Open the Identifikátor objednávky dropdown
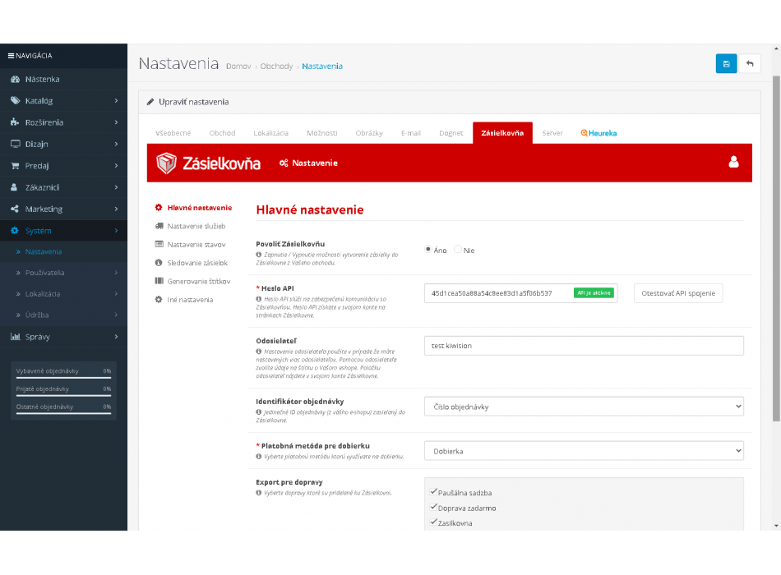Viewport: 781px width, 575px height. click(x=584, y=407)
